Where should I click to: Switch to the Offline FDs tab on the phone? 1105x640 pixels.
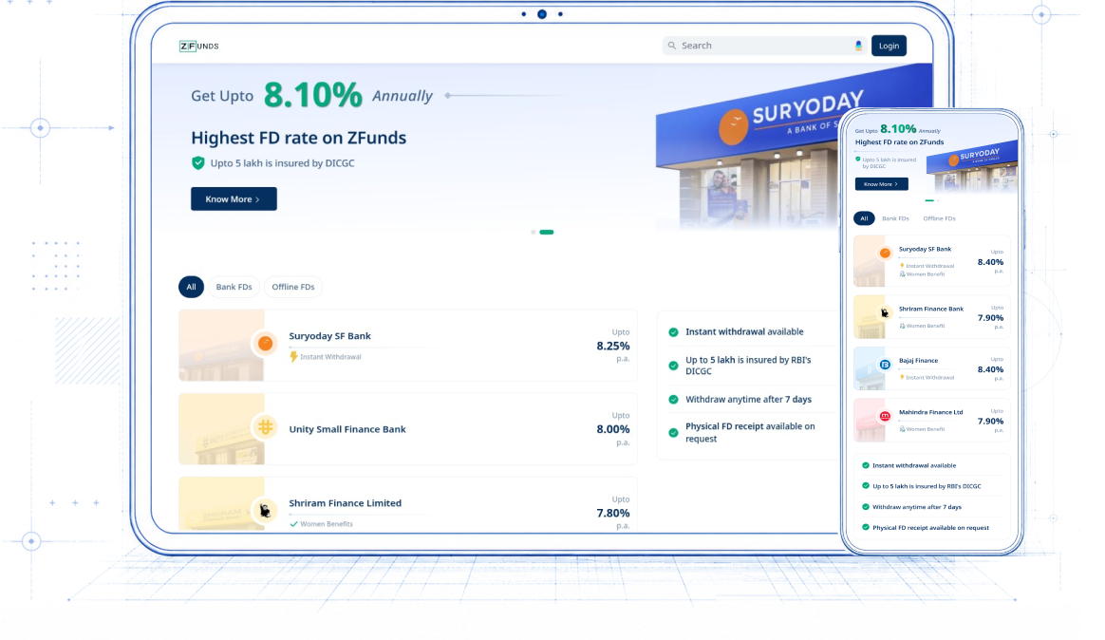point(940,218)
